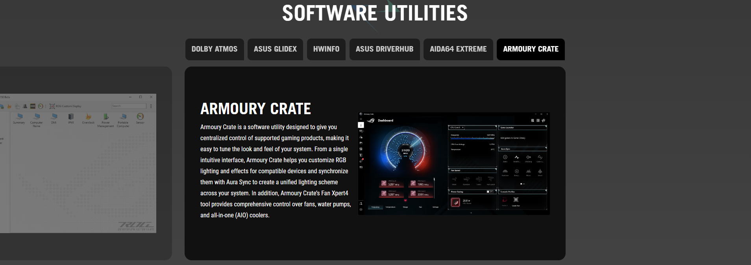Switch to the AIDA64 Extreme tab

click(x=458, y=49)
